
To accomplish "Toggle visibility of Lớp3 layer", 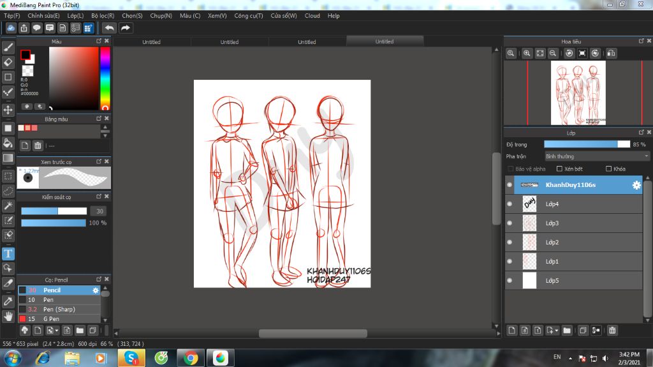I will [510, 223].
